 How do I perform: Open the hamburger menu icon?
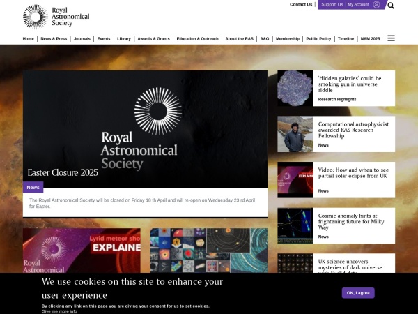tap(391, 38)
